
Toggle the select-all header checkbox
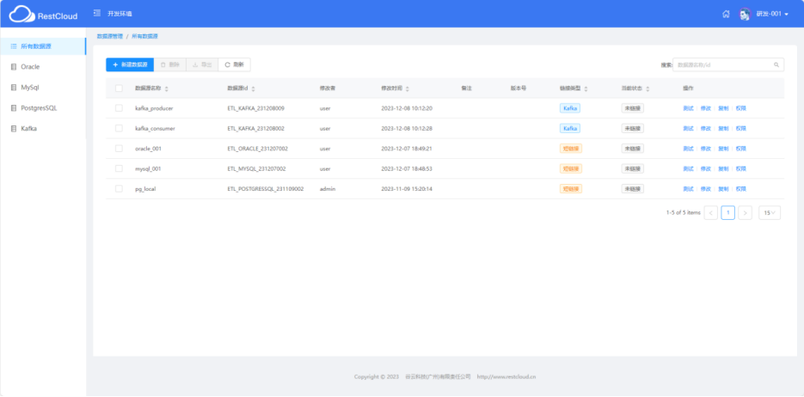pos(119,89)
